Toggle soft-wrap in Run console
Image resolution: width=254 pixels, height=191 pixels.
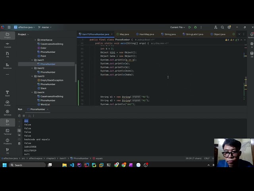coord(19,131)
